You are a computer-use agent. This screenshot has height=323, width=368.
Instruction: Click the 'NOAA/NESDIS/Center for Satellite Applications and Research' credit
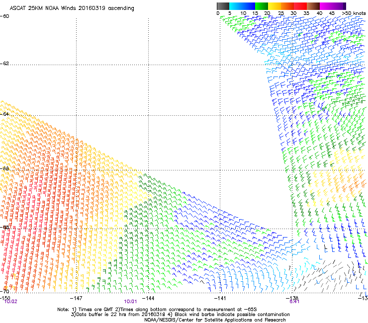215,320
